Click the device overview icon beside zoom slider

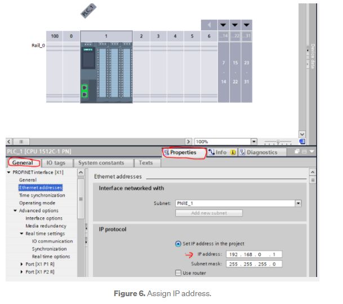(x=302, y=141)
